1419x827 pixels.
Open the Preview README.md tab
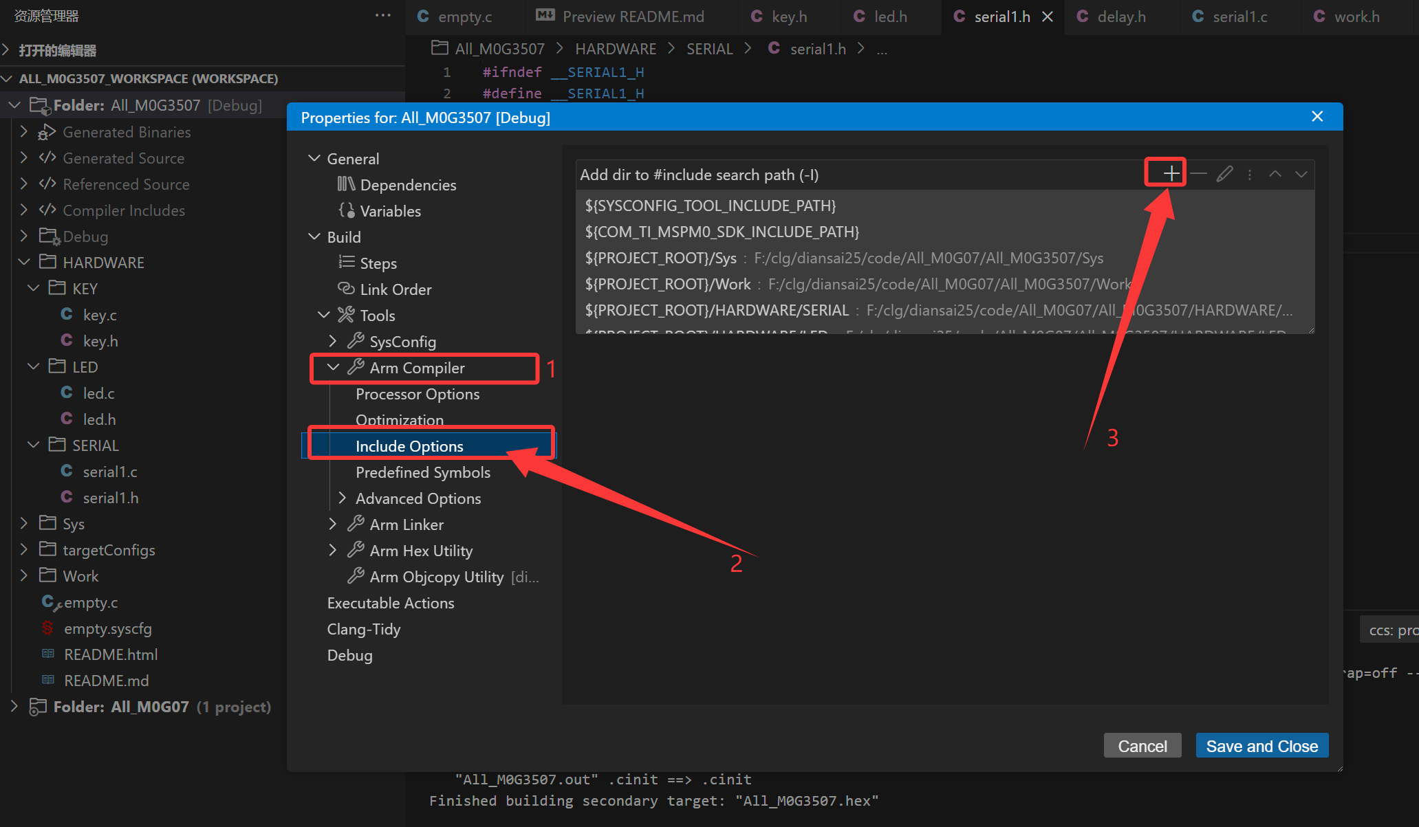click(x=632, y=16)
